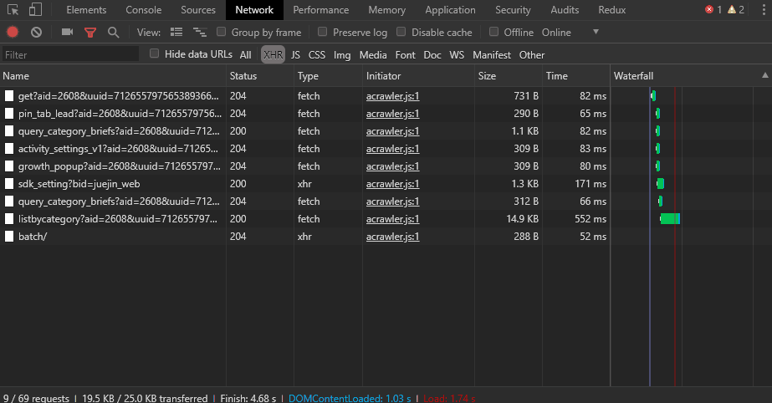The width and height of the screenshot is (772, 403).
Task: Open the Application tab
Action: point(450,10)
